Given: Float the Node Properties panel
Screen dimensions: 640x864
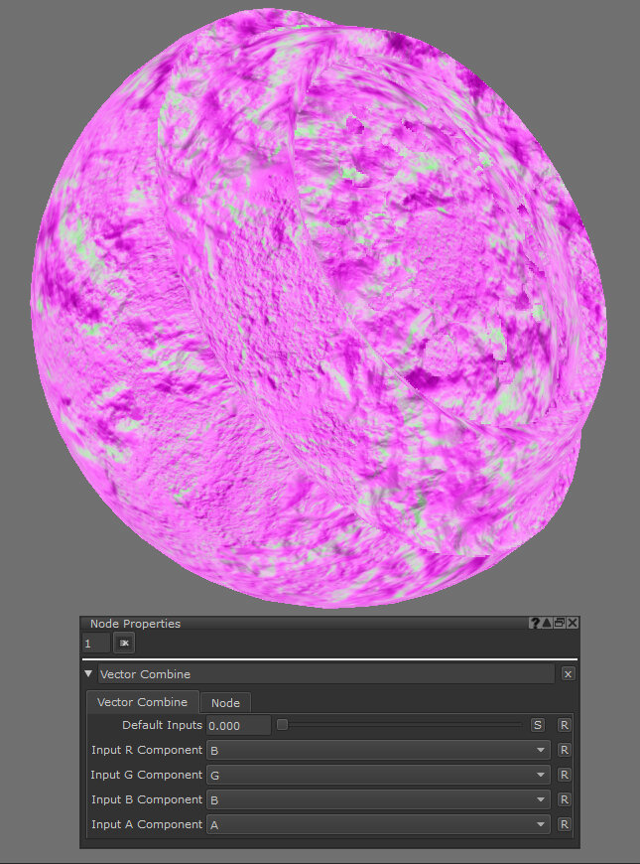Looking at the screenshot, I should coord(560,623).
